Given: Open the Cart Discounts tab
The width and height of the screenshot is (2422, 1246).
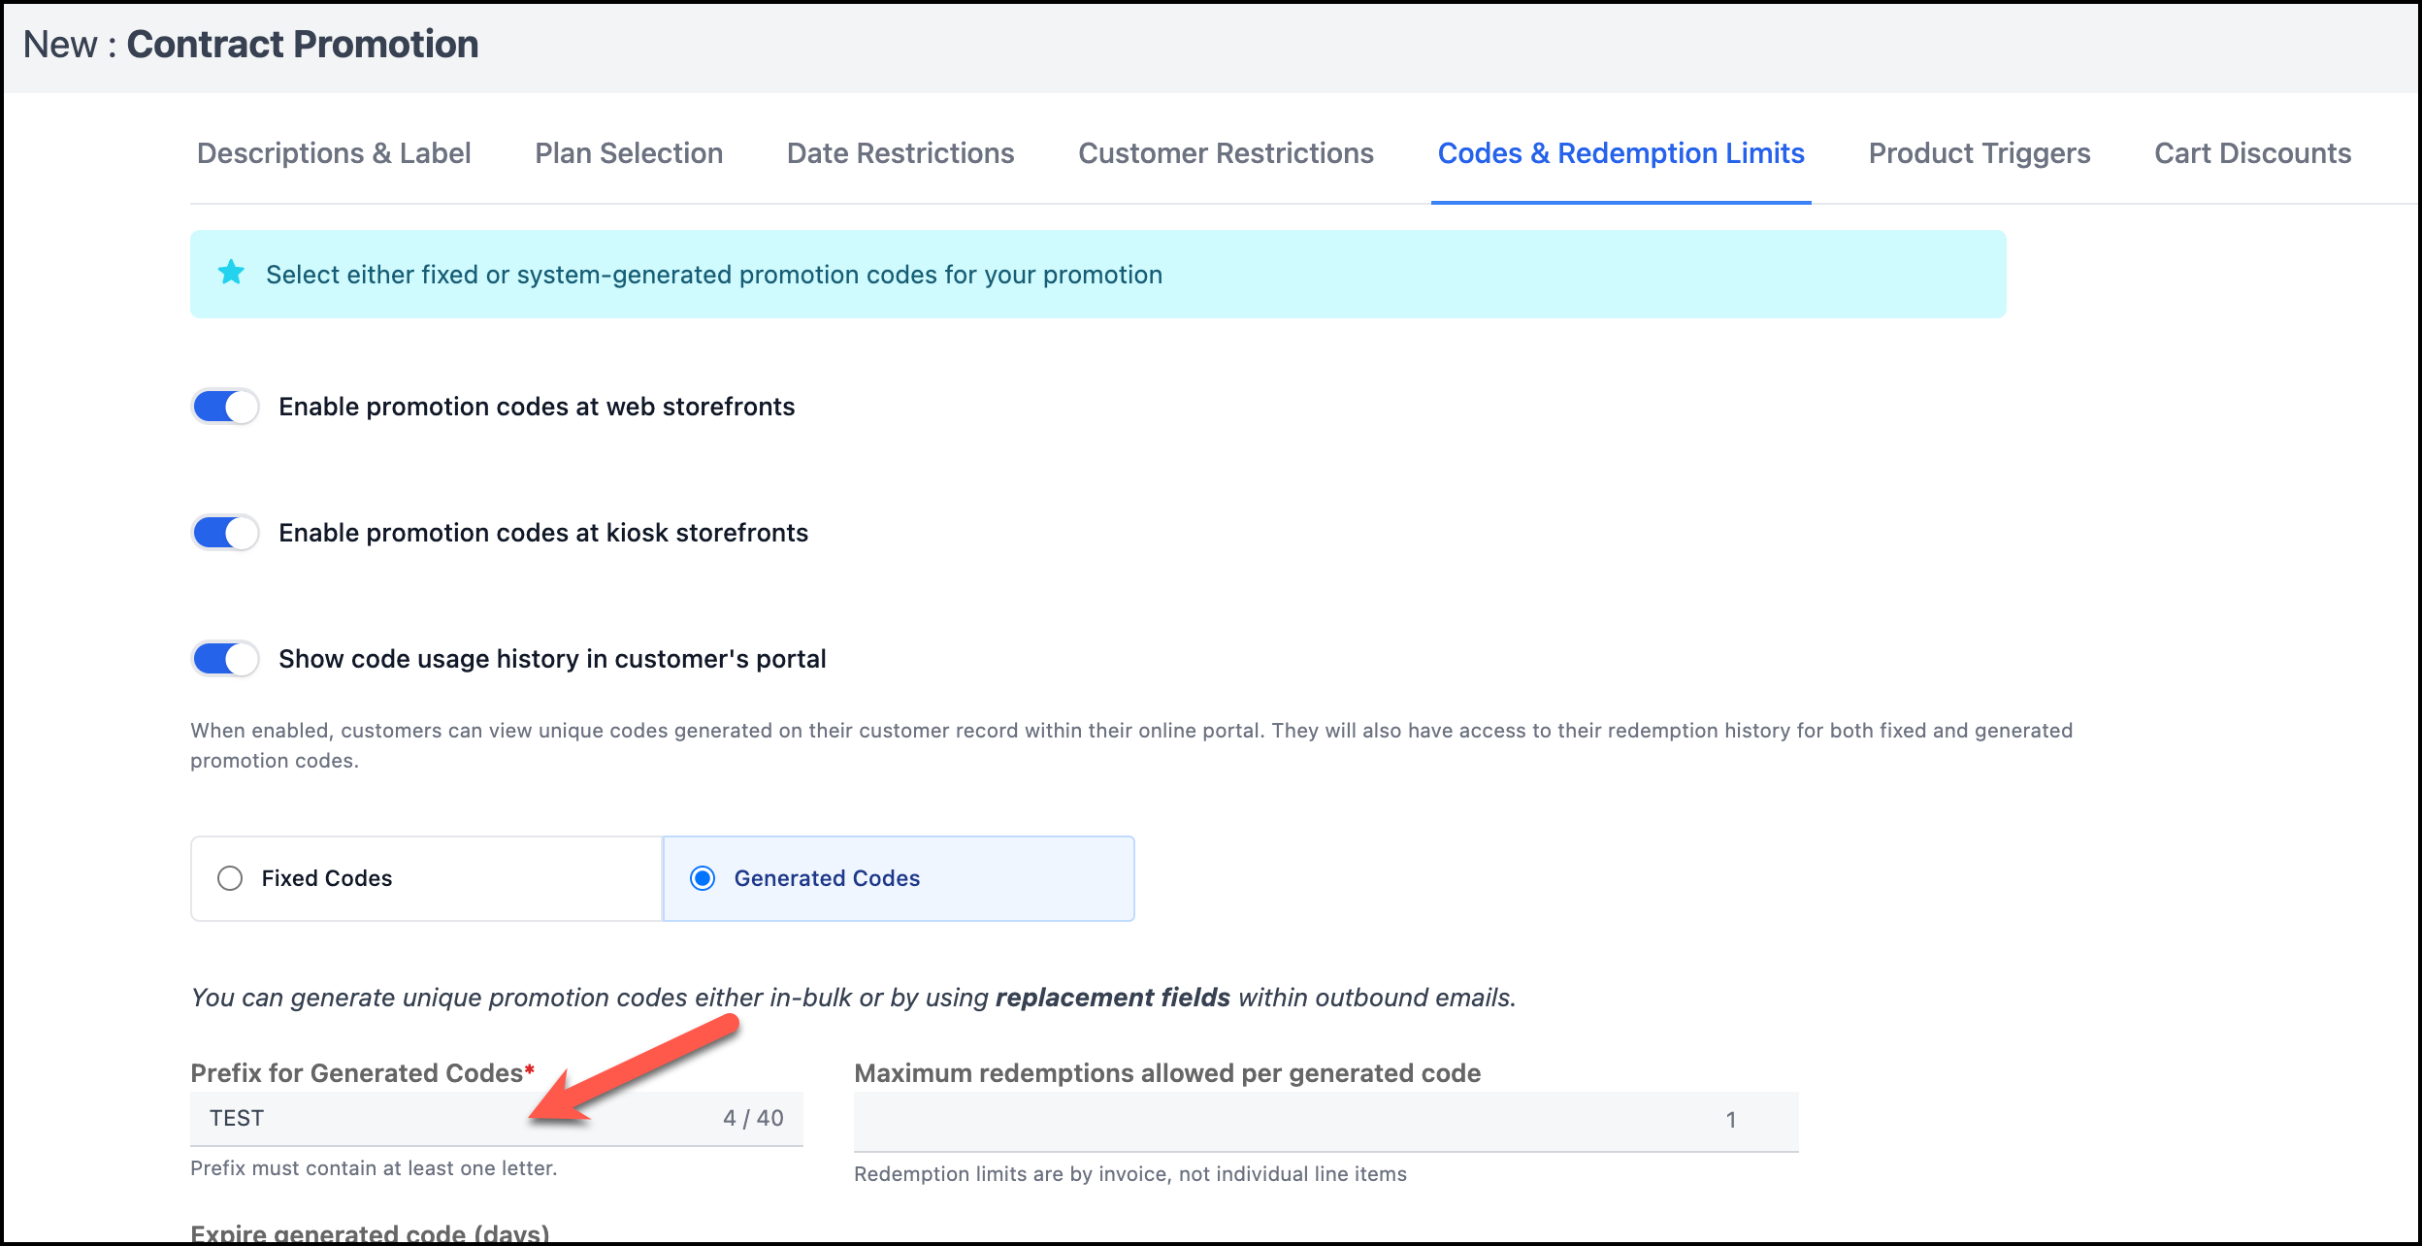Looking at the screenshot, I should (x=2252, y=153).
